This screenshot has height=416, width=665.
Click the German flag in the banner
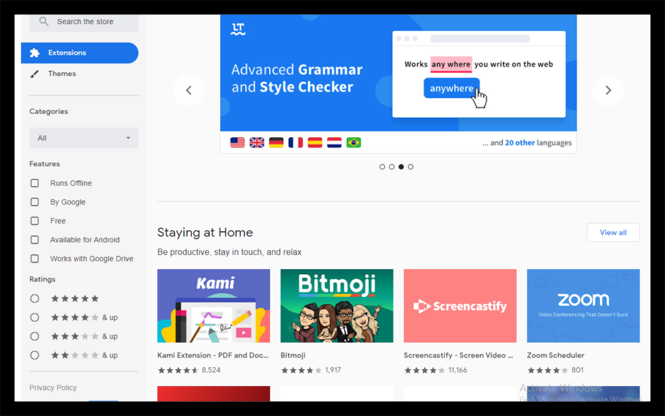point(276,142)
